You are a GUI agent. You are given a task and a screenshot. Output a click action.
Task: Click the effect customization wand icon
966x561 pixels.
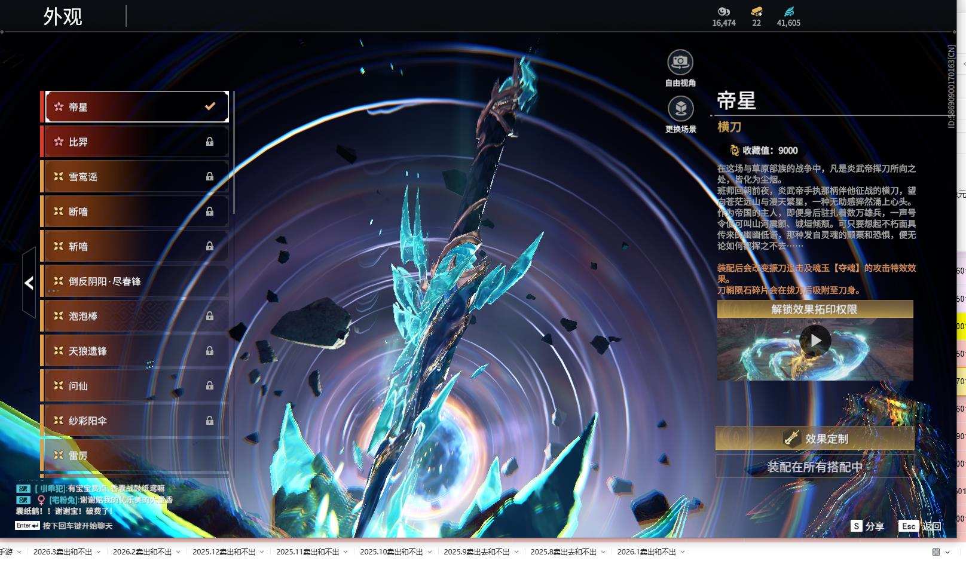(791, 438)
